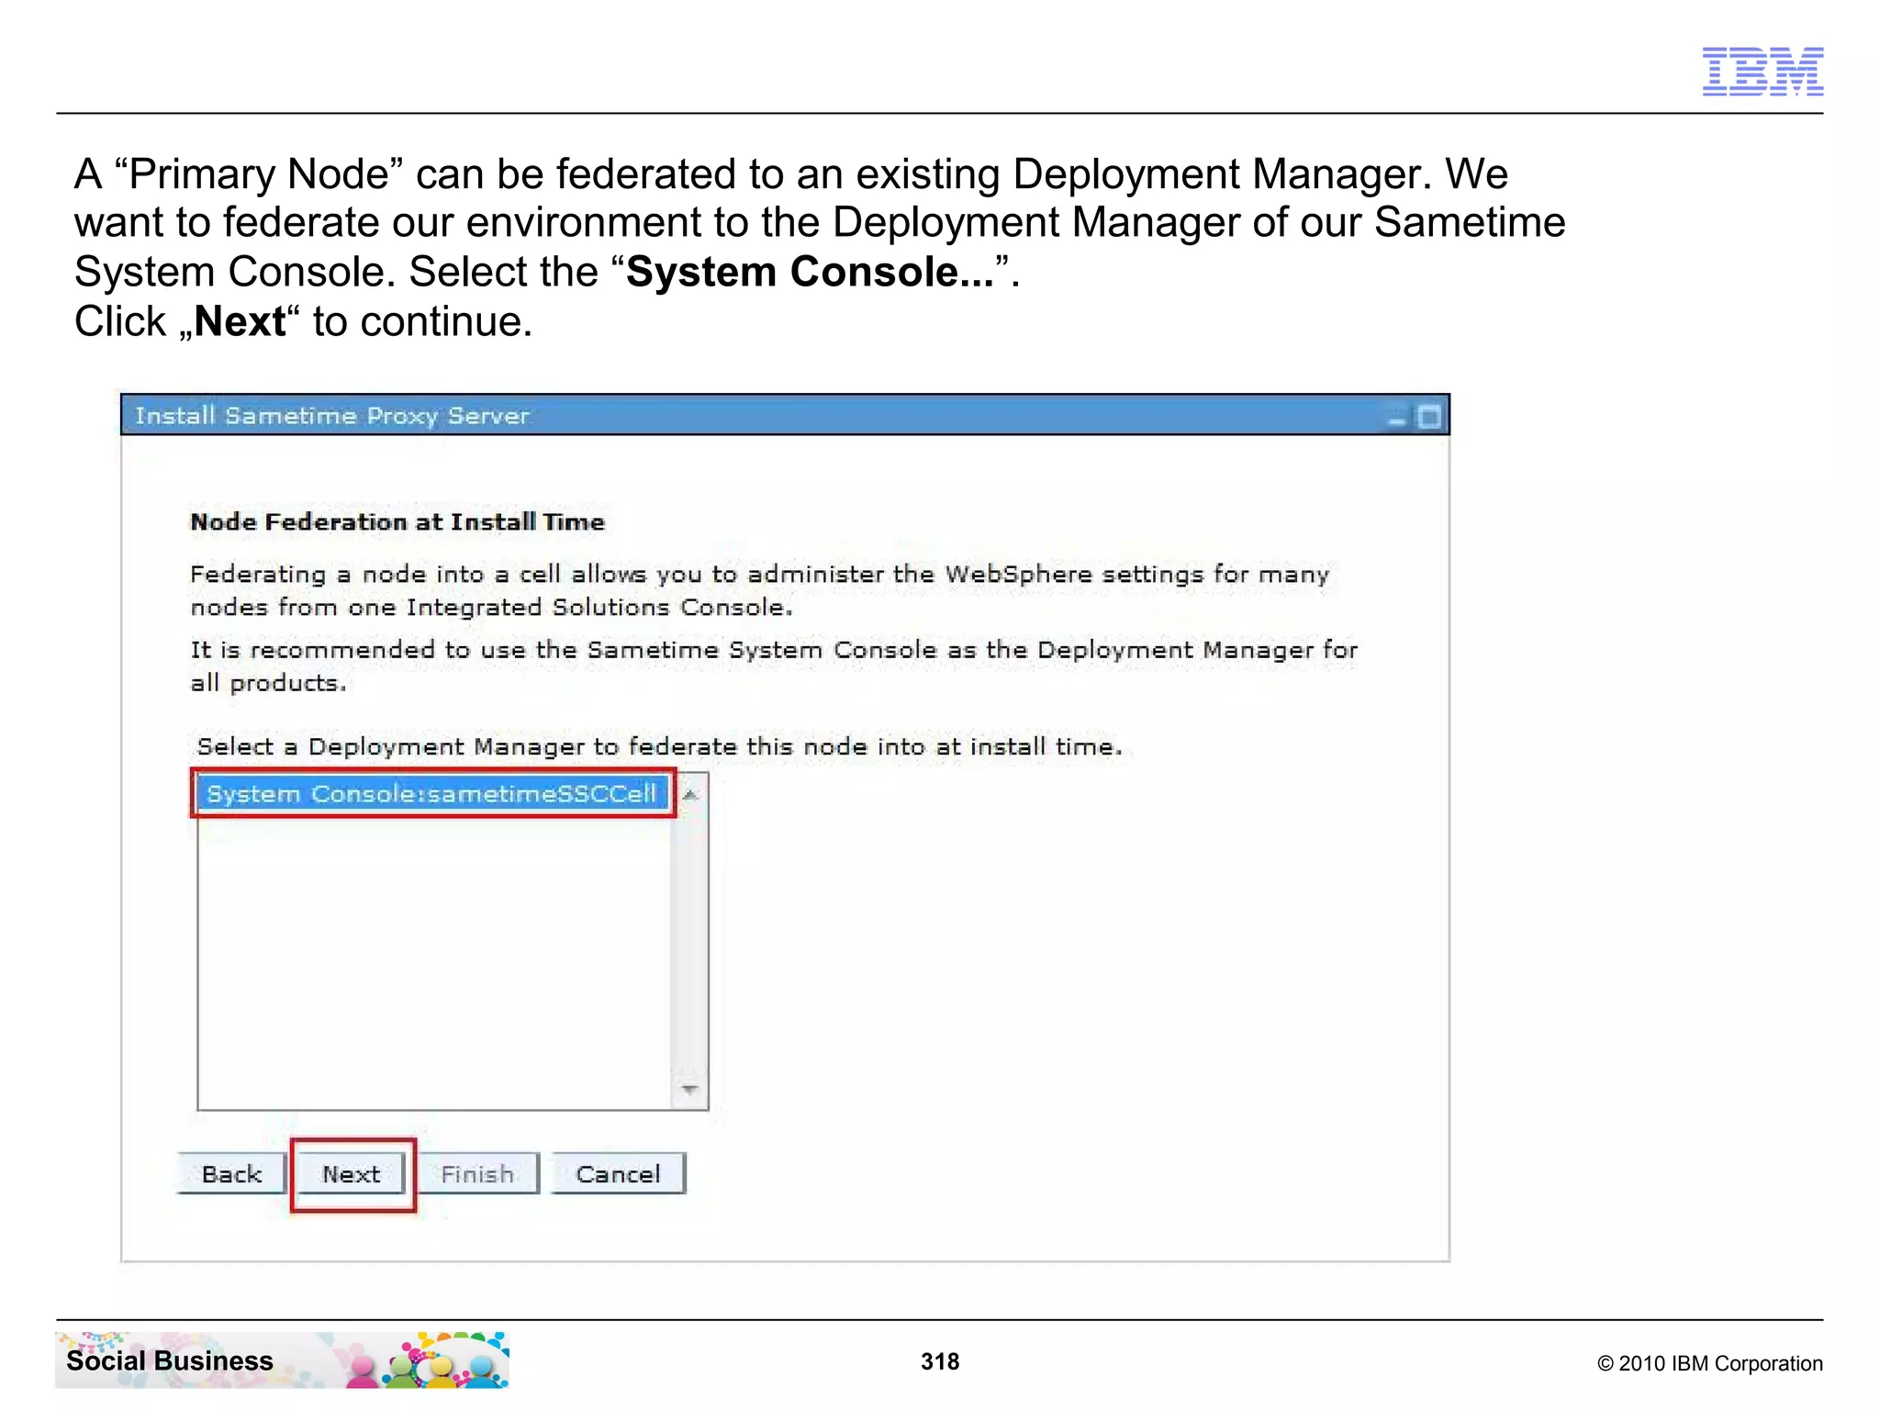Viewport: 1880px width, 1410px height.
Task: Click the Next button to continue
Action: (352, 1174)
